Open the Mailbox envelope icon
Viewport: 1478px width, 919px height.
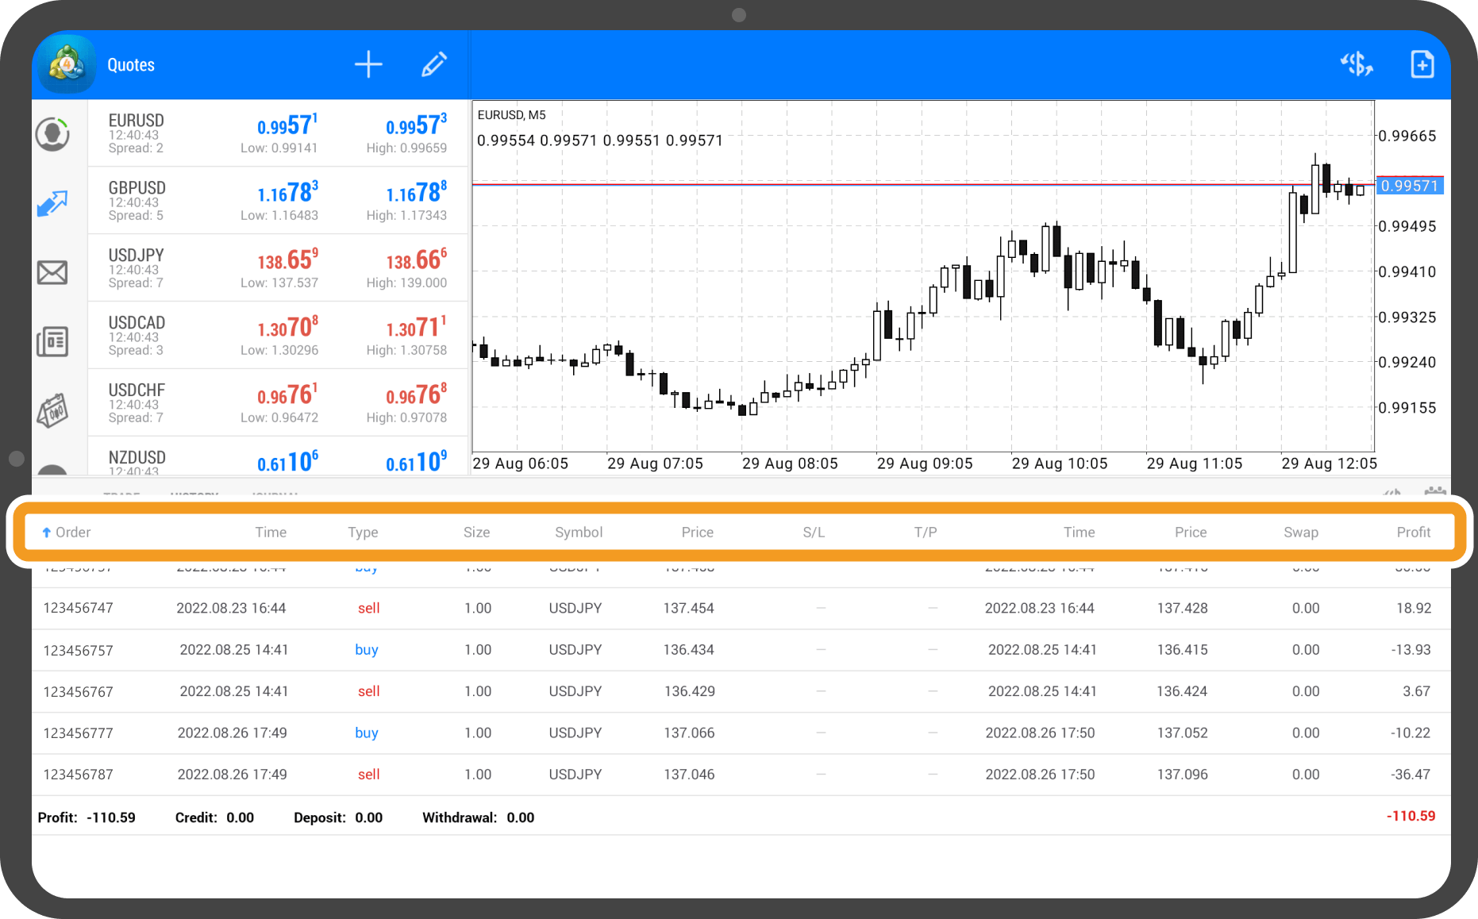pos(52,272)
